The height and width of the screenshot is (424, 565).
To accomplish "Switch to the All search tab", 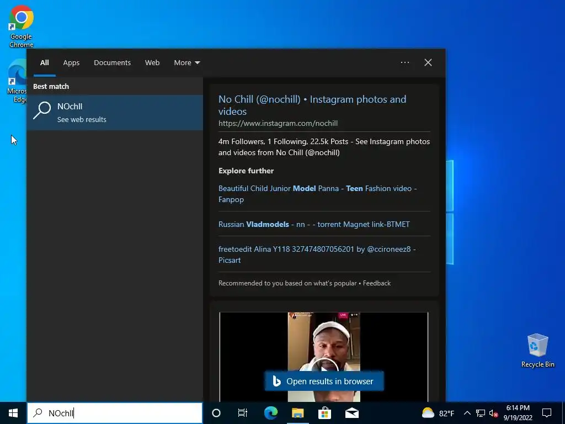I will [44, 62].
